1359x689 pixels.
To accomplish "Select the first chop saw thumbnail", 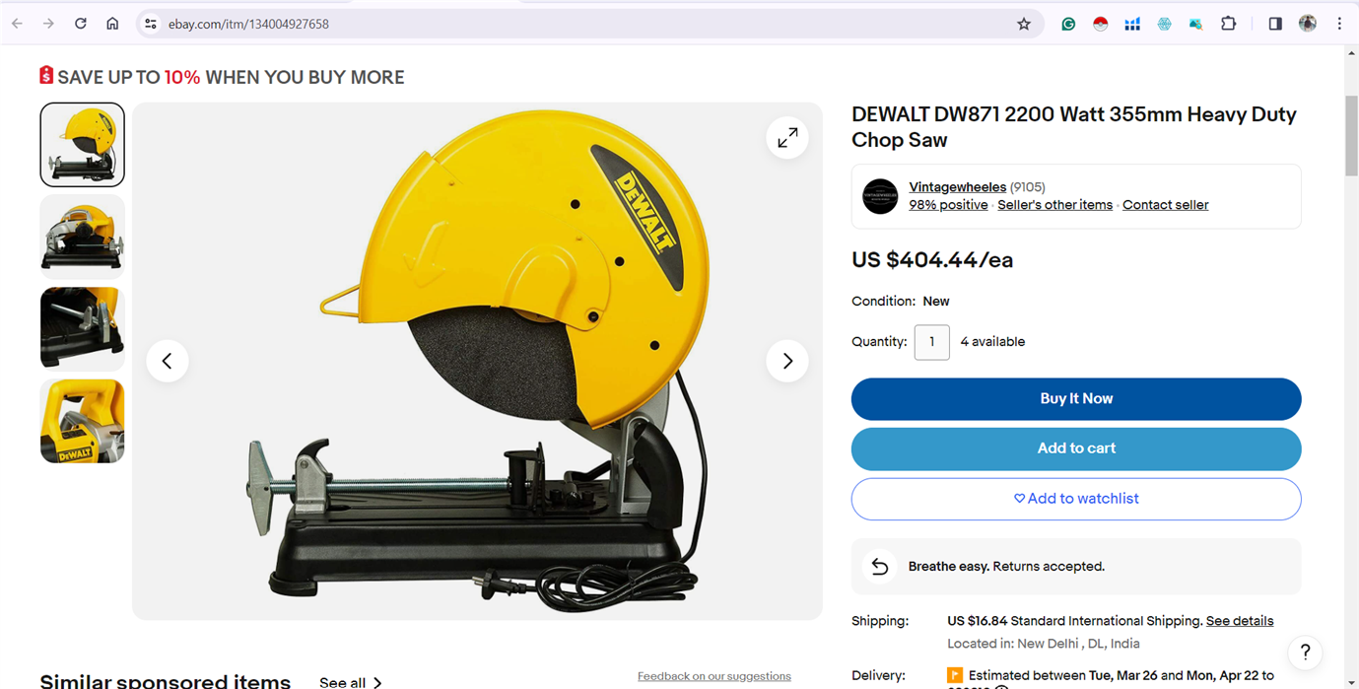I will [x=83, y=145].
